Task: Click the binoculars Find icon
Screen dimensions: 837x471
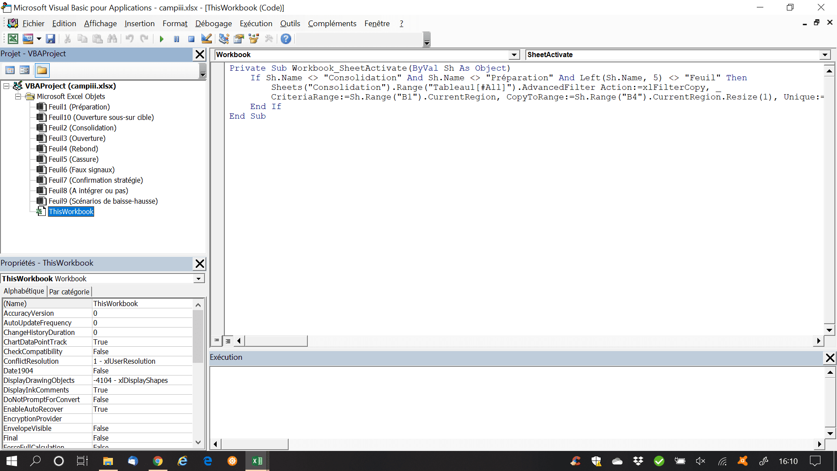Action: (x=112, y=39)
